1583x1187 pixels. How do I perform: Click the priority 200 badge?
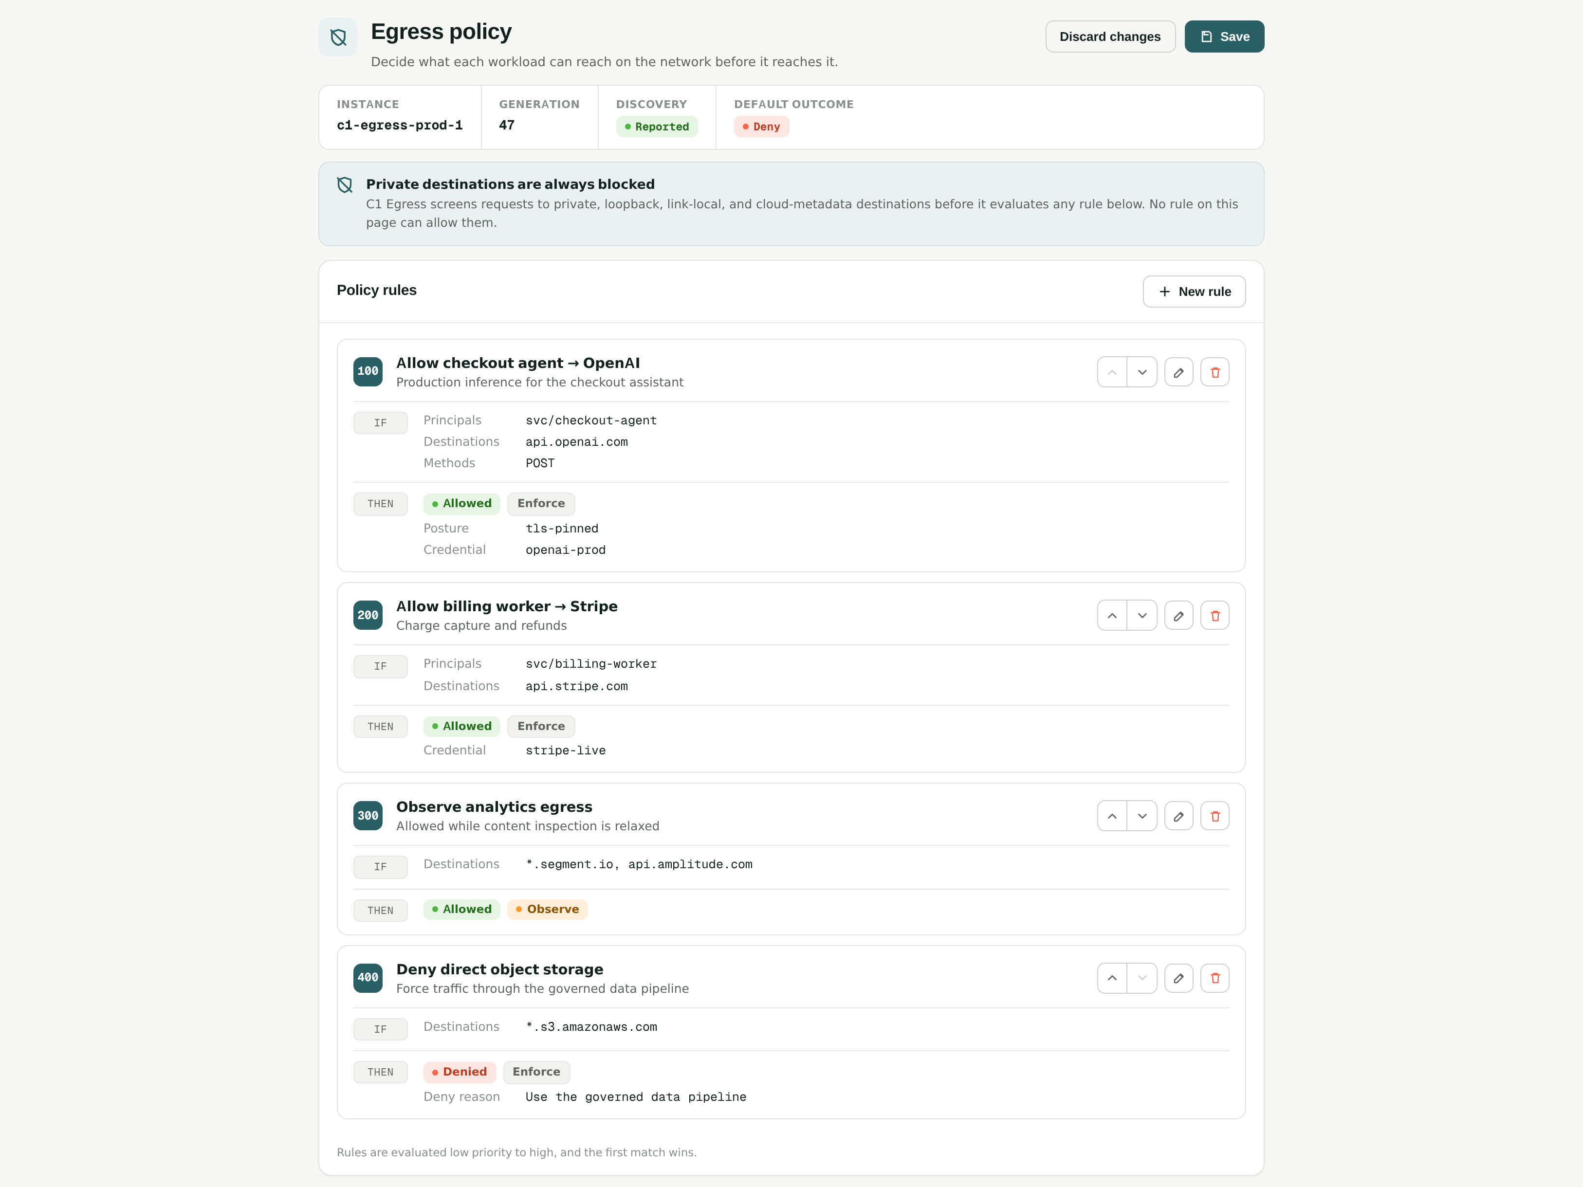pyautogui.click(x=368, y=615)
